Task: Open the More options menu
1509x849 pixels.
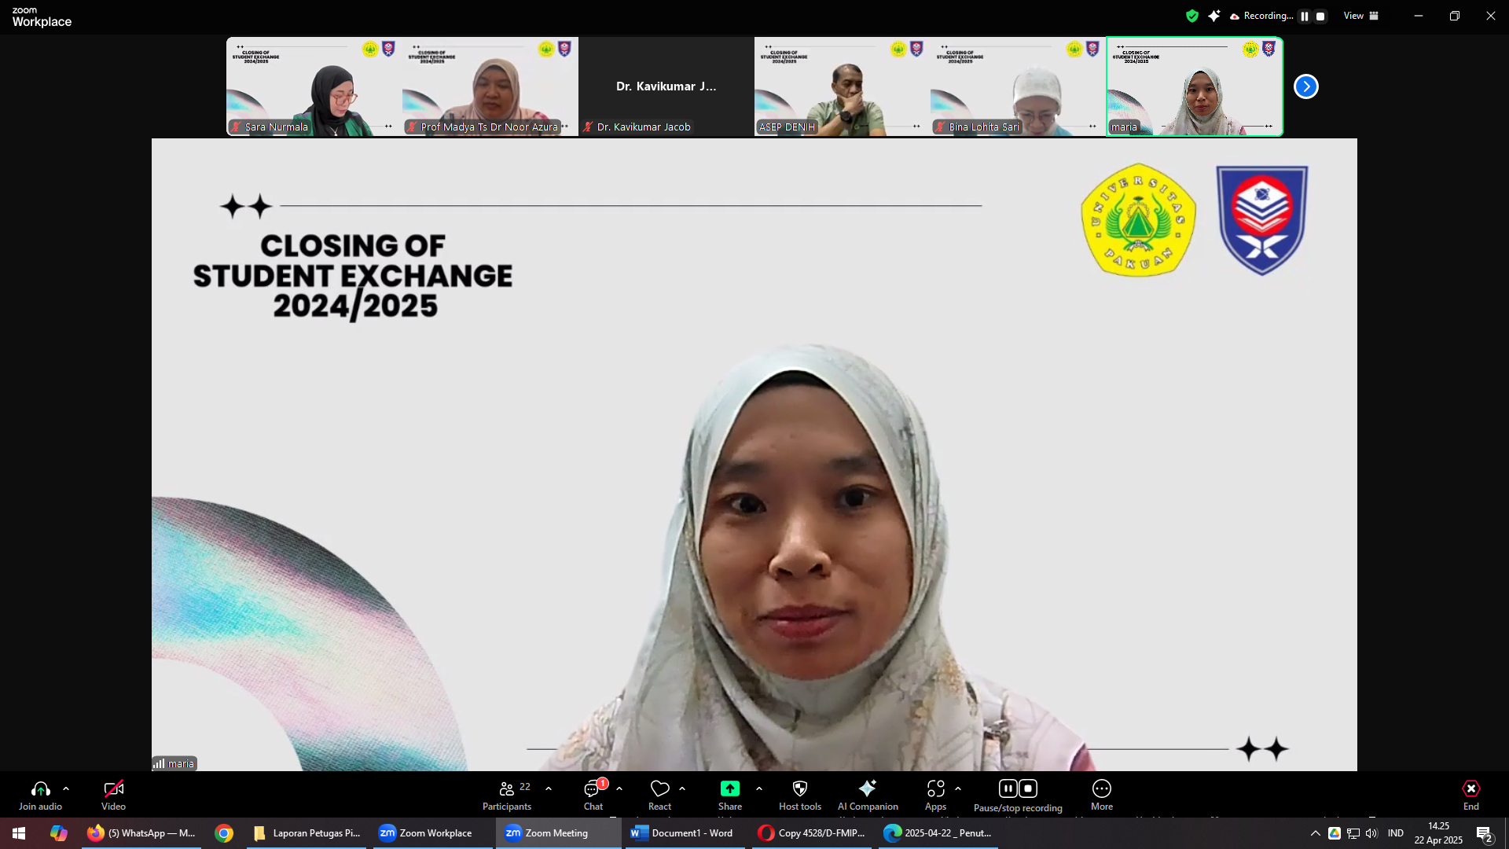Action: pyautogui.click(x=1102, y=795)
